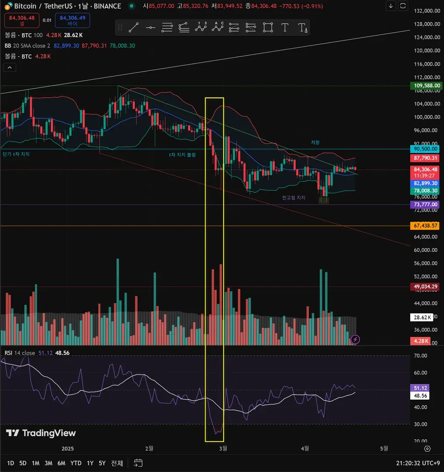Screen dimensions: 444x472
Task: Select the Long Position tool
Action: click(x=234, y=28)
